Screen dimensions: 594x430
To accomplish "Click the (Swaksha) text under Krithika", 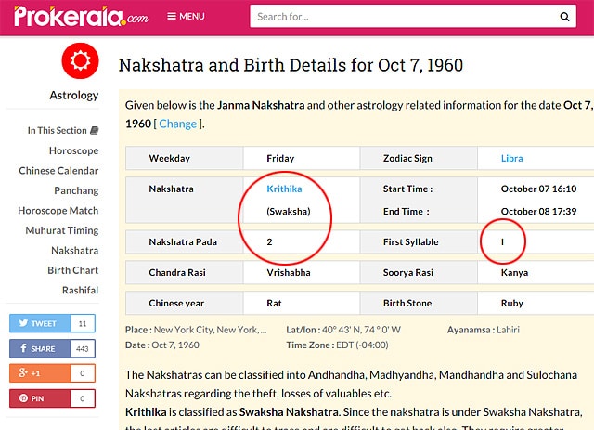I will [289, 211].
